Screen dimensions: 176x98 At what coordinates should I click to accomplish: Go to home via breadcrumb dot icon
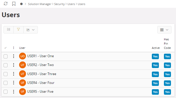coord(21,4)
